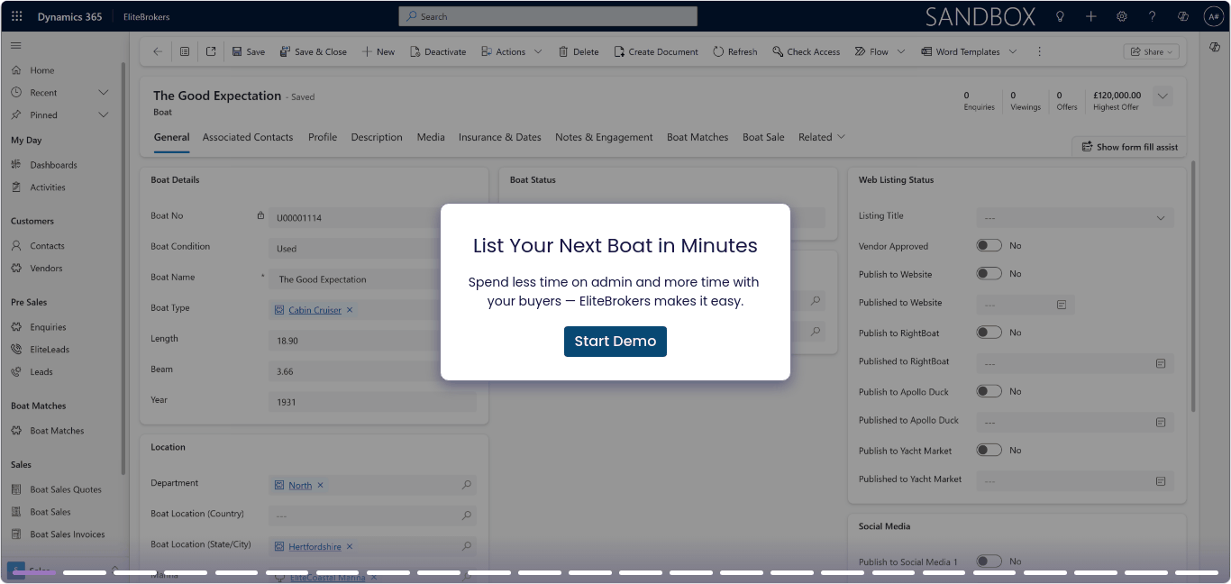This screenshot has width=1231, height=584.
Task: Toggle Publish to Yacht Market switch
Action: (989, 450)
